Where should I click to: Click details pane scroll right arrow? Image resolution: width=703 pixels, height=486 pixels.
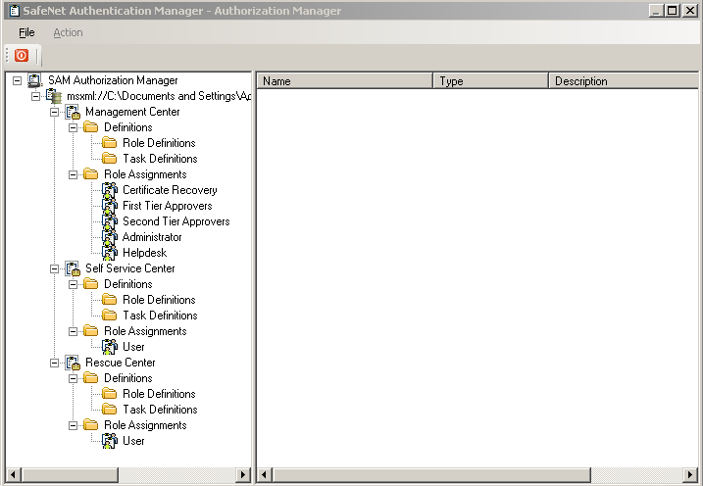pyautogui.click(x=690, y=475)
